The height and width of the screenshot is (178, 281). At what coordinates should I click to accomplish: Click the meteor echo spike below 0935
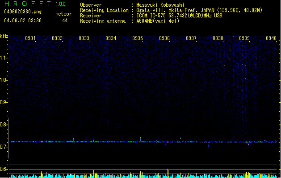point(140,140)
